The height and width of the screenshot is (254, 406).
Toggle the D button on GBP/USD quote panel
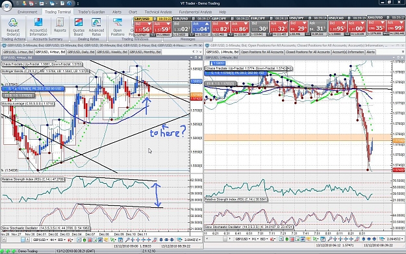(x=155, y=19)
